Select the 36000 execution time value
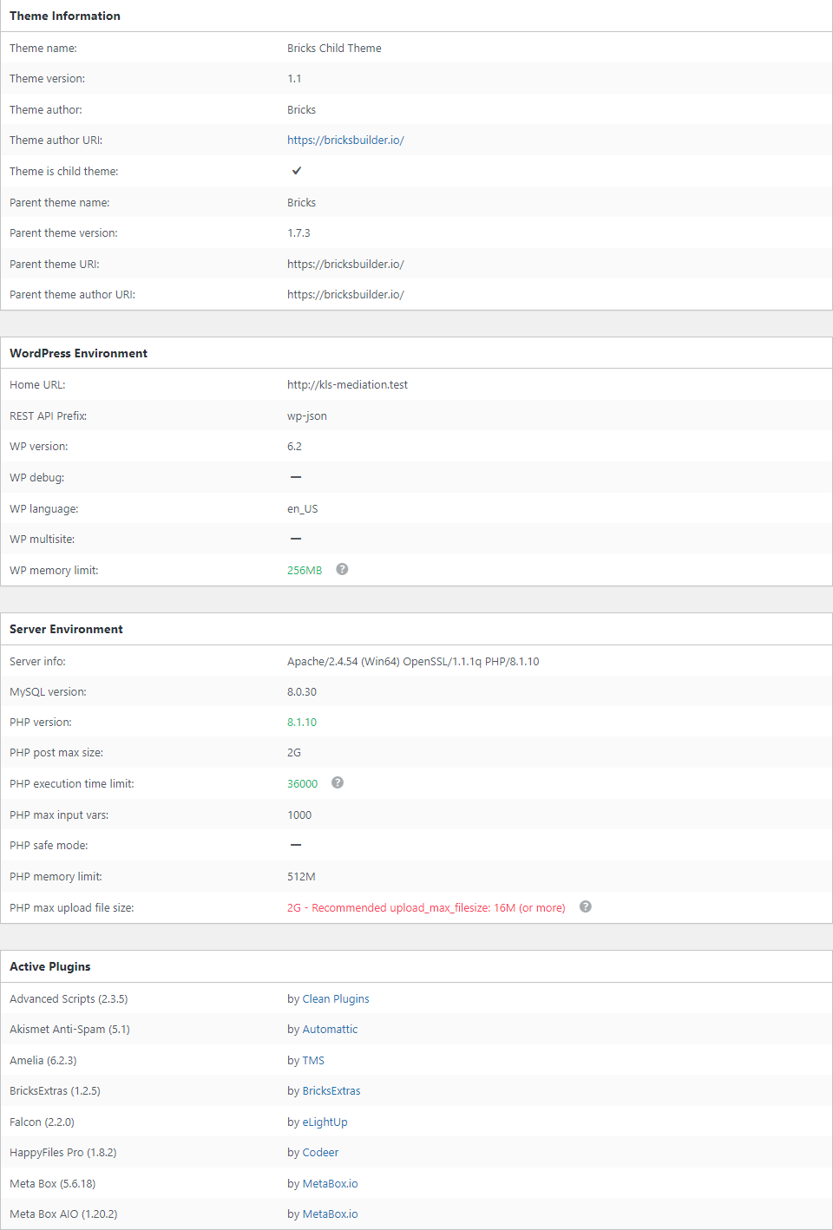The height and width of the screenshot is (1230, 833). 302,784
